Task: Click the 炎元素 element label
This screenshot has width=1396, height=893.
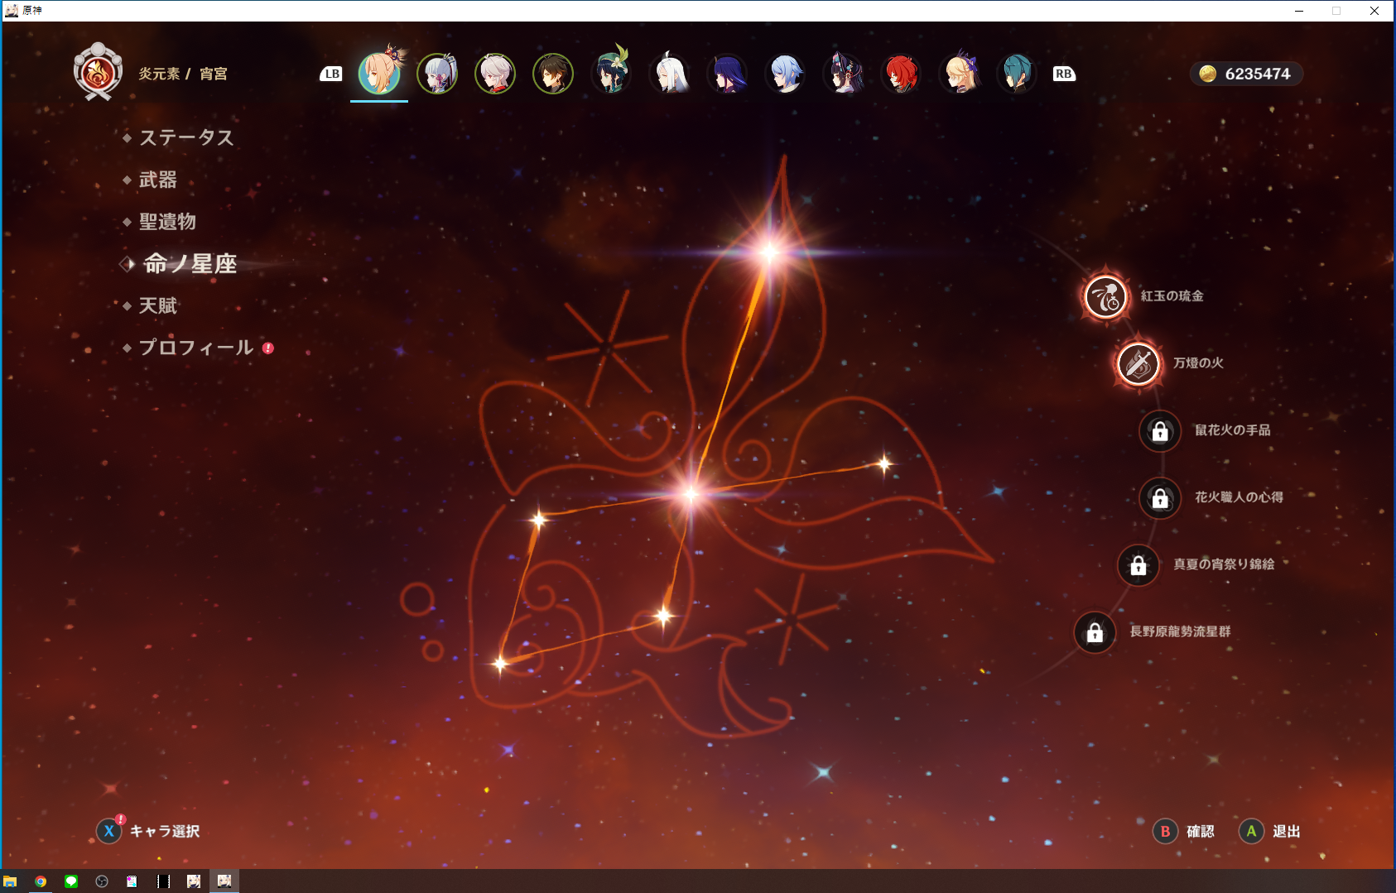Action: [x=159, y=74]
